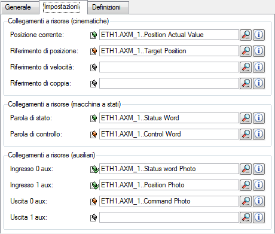
Task: Show info for Ingresso 1 aux
Action: pyautogui.click(x=259, y=185)
